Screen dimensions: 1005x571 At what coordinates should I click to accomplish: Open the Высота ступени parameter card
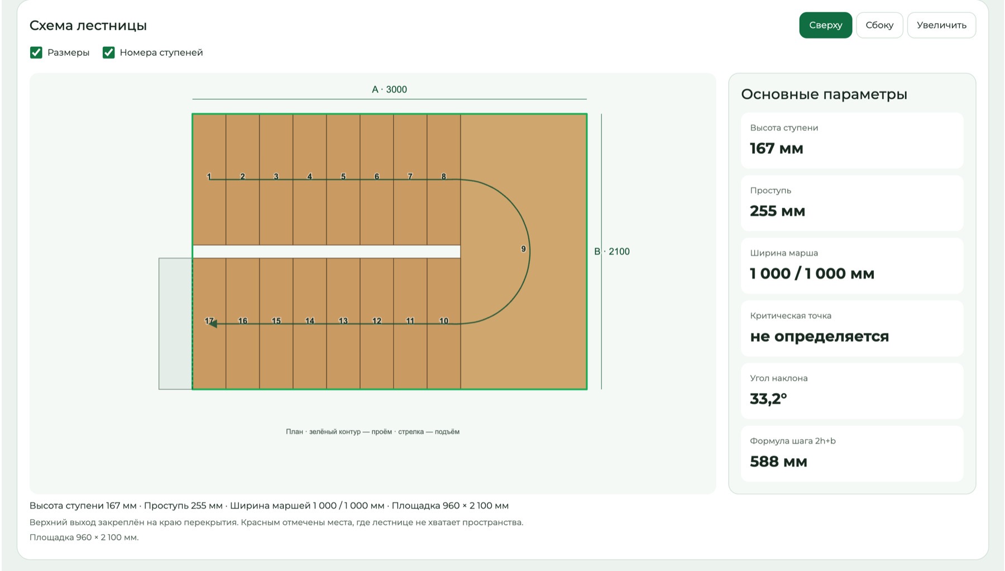click(852, 141)
